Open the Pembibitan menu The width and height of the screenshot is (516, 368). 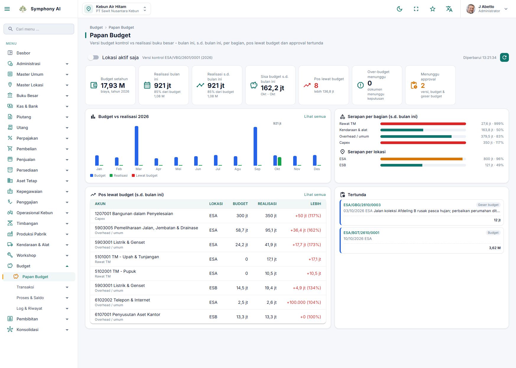pyautogui.click(x=39, y=319)
